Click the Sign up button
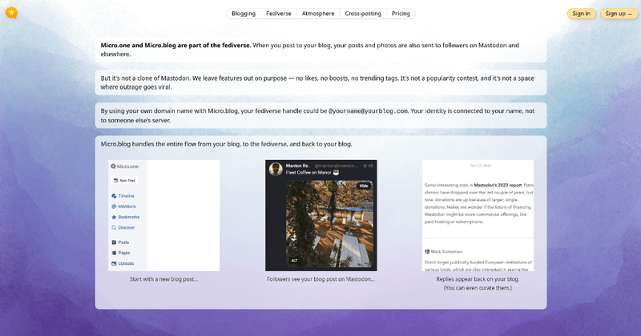Screen dimensions: 641x336 (x=619, y=14)
